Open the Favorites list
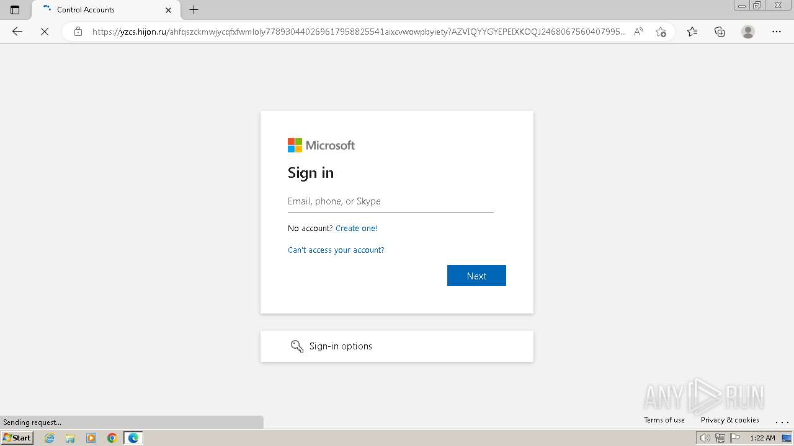Viewport: 794px width, 446px height. 692,32
